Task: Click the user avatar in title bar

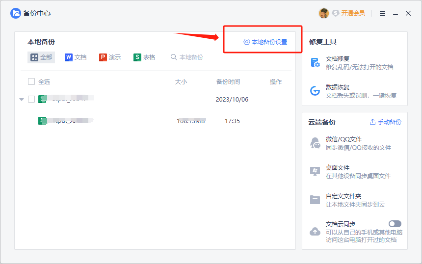Action: point(324,13)
